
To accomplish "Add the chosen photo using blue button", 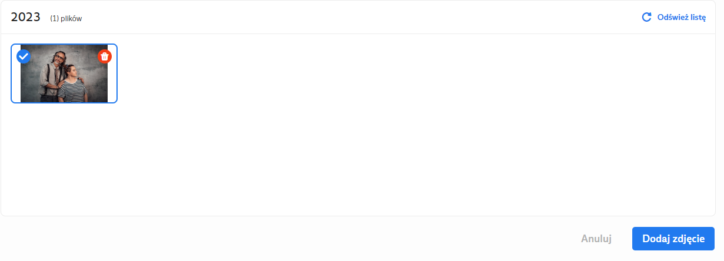I will pyautogui.click(x=673, y=239).
